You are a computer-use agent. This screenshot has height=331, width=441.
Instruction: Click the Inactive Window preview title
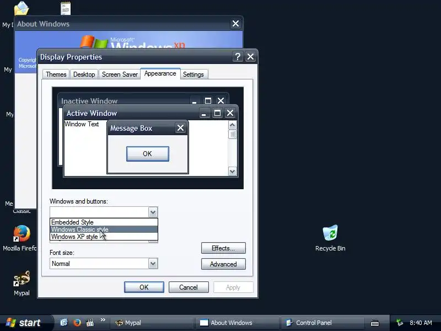[x=89, y=101]
